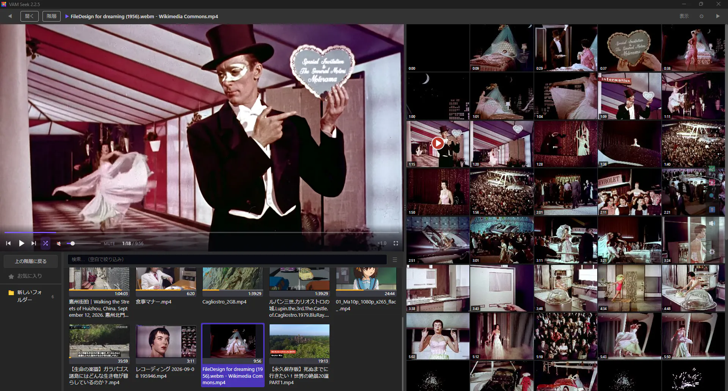Viewport: 728px width, 391px height.
Task: Seek along the video progress bar
Action: [x=202, y=232]
